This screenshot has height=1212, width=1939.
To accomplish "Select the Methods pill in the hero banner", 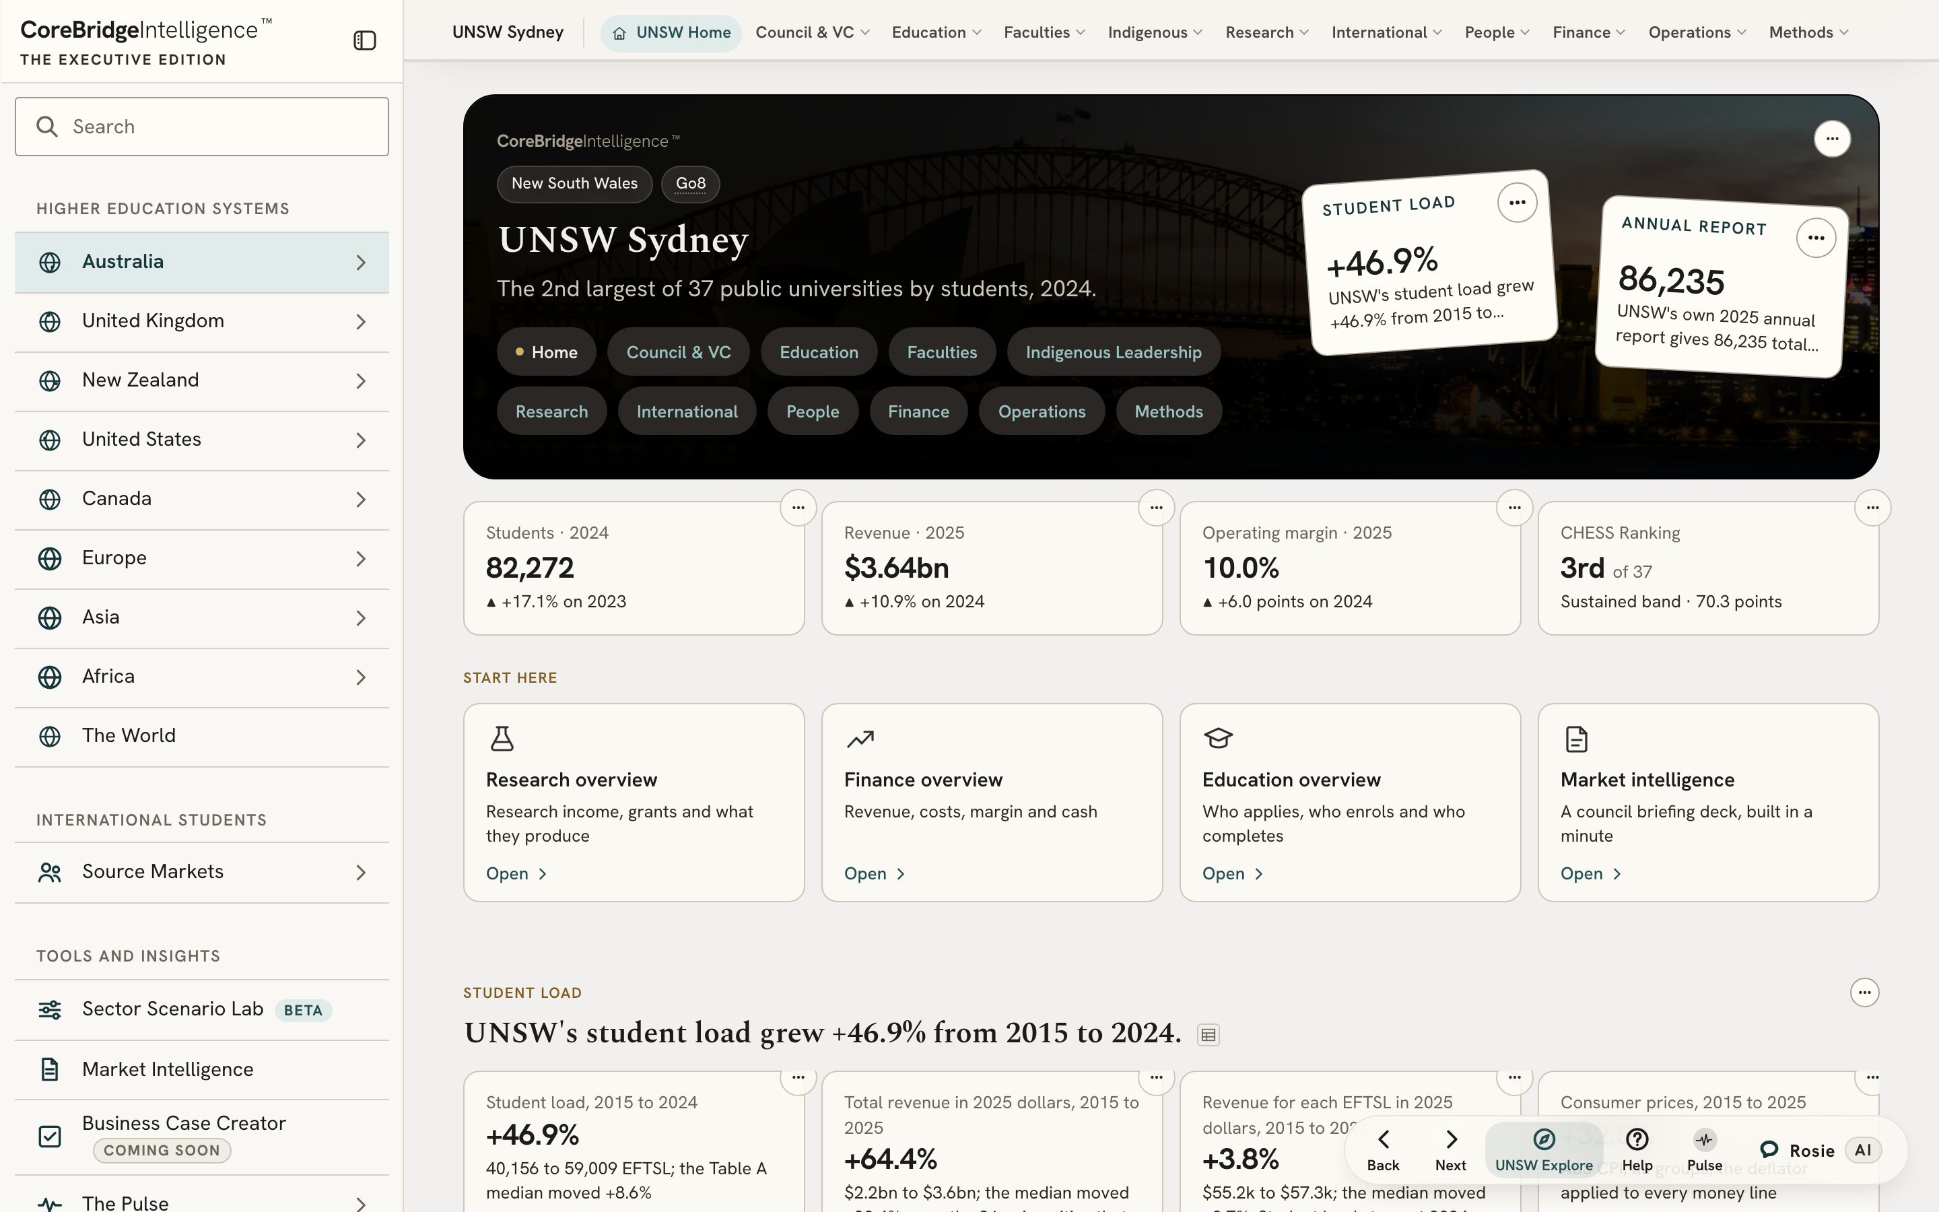I will (1168, 411).
